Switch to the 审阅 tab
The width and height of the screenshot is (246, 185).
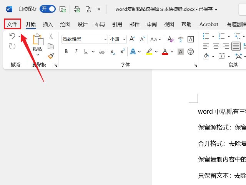[x=152, y=24]
